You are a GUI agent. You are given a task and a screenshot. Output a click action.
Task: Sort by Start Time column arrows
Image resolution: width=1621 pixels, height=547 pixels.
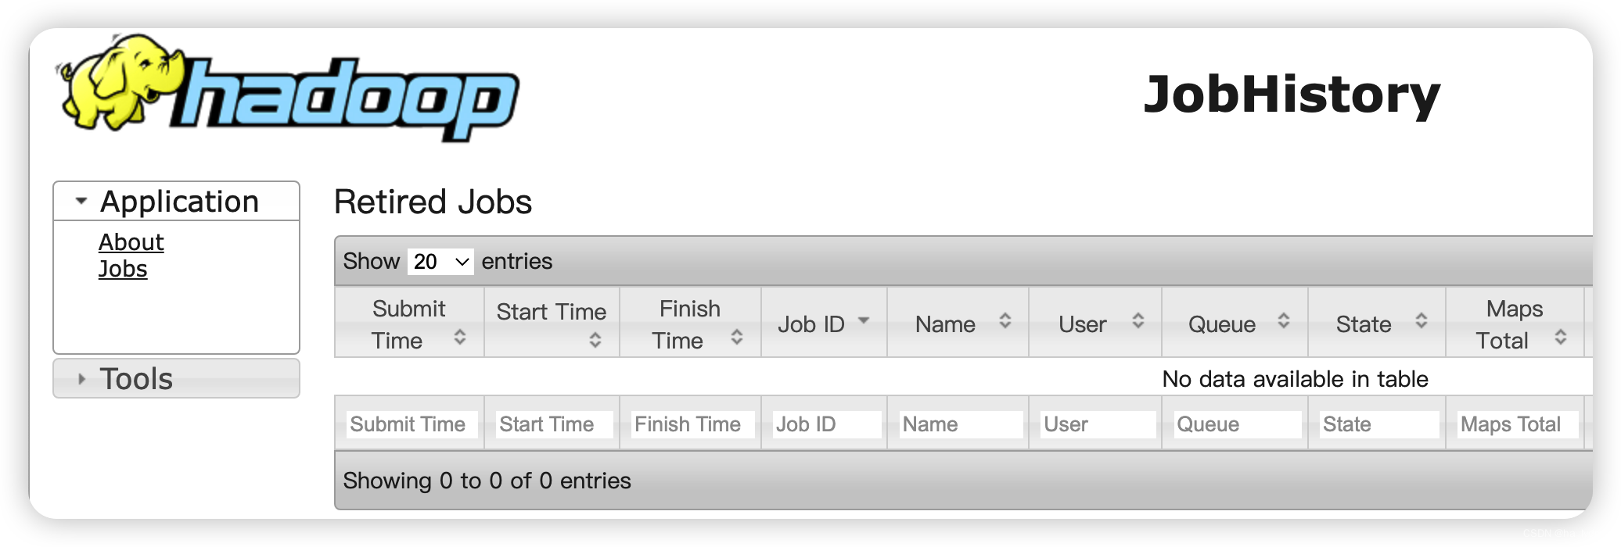tap(595, 340)
